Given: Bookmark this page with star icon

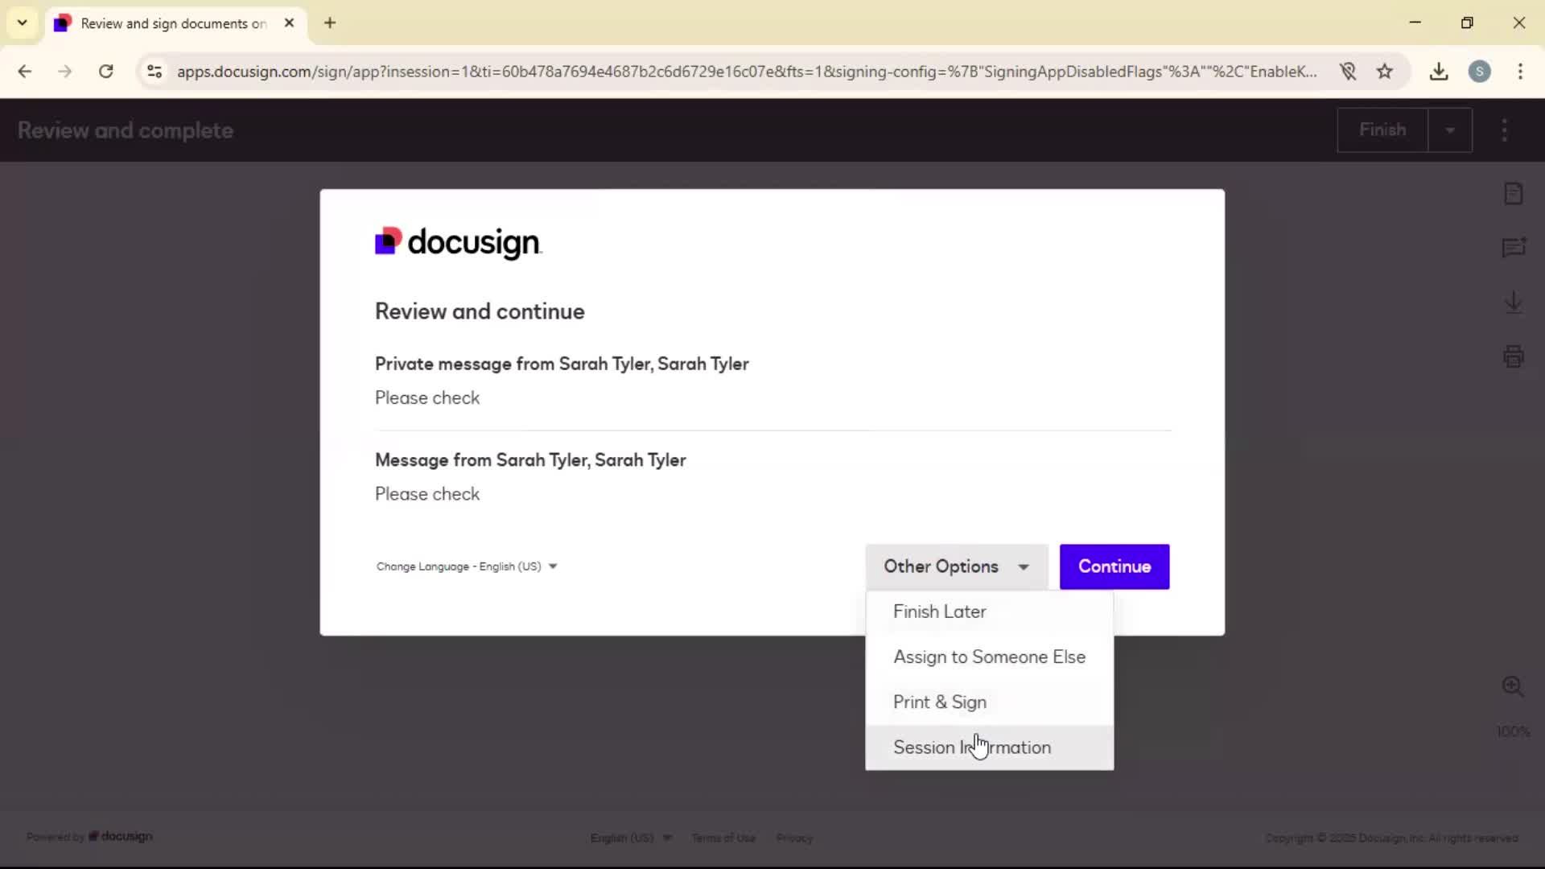Looking at the screenshot, I should tap(1384, 71).
